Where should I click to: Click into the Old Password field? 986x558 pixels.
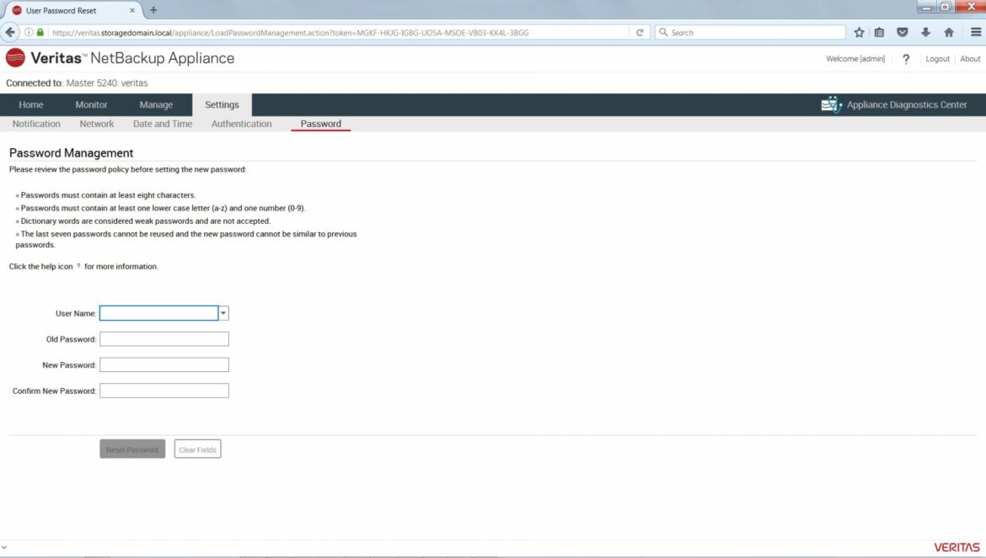[x=164, y=339]
